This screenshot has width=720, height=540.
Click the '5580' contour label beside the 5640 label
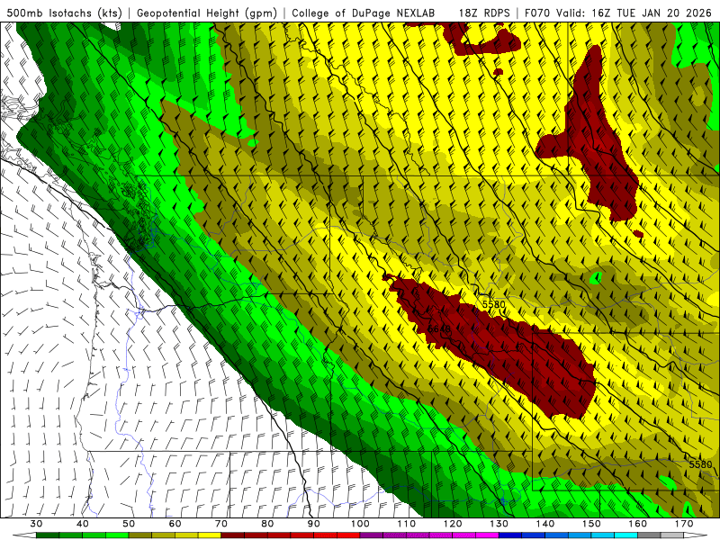[493, 304]
